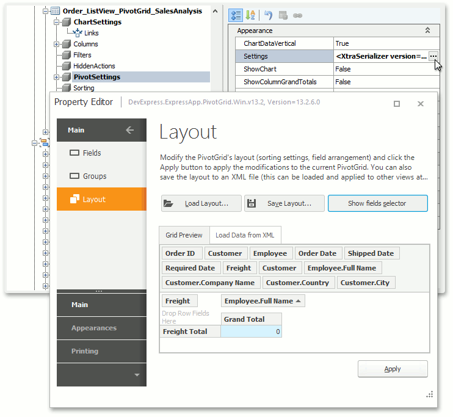Screen dimensions: 453x417
Task: Open the Appearances navigation group
Action: [x=101, y=328]
